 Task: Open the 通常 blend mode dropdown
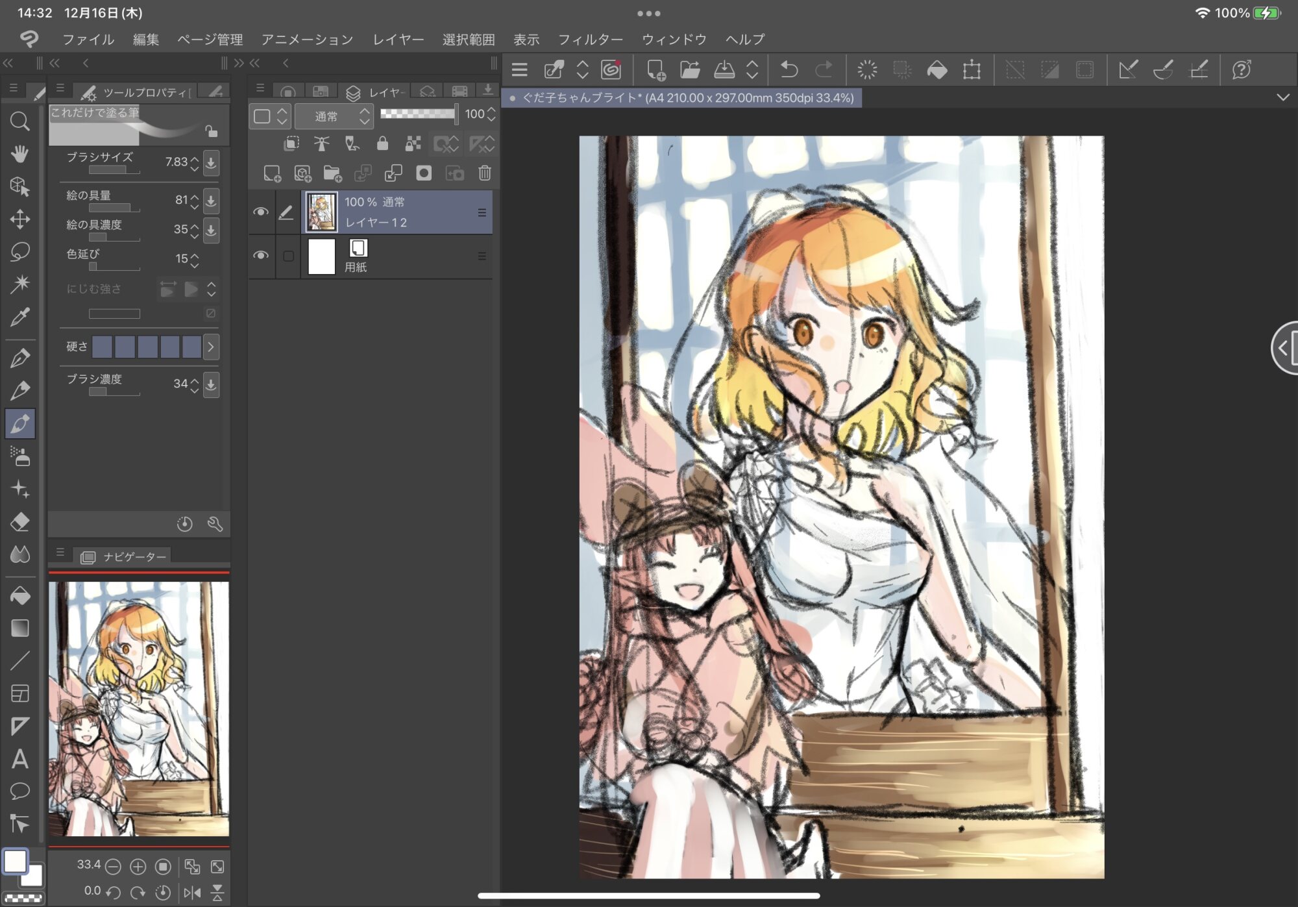334,116
